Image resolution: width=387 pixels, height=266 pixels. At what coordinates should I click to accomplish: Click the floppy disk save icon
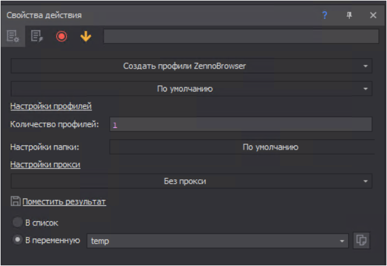click(x=15, y=201)
